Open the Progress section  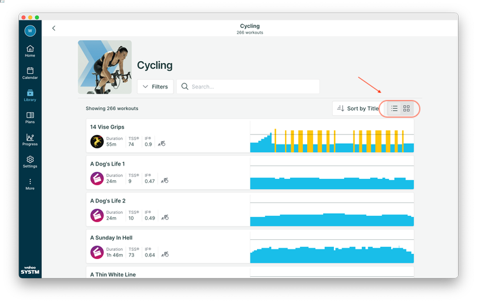(30, 140)
